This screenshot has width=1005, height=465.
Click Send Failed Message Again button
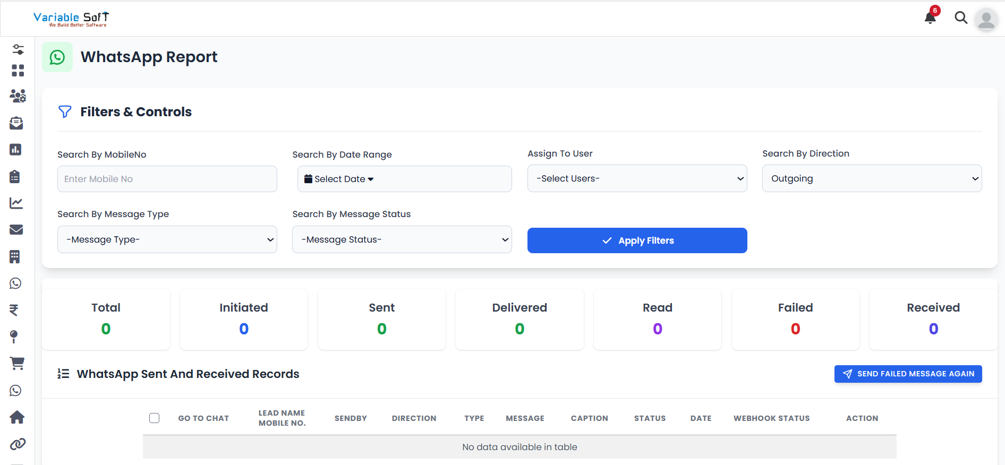(908, 374)
